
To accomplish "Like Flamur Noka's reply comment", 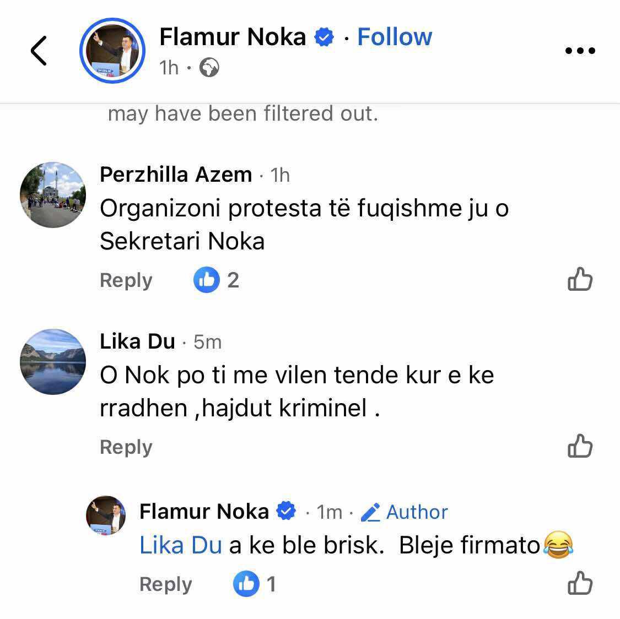I will point(580,583).
